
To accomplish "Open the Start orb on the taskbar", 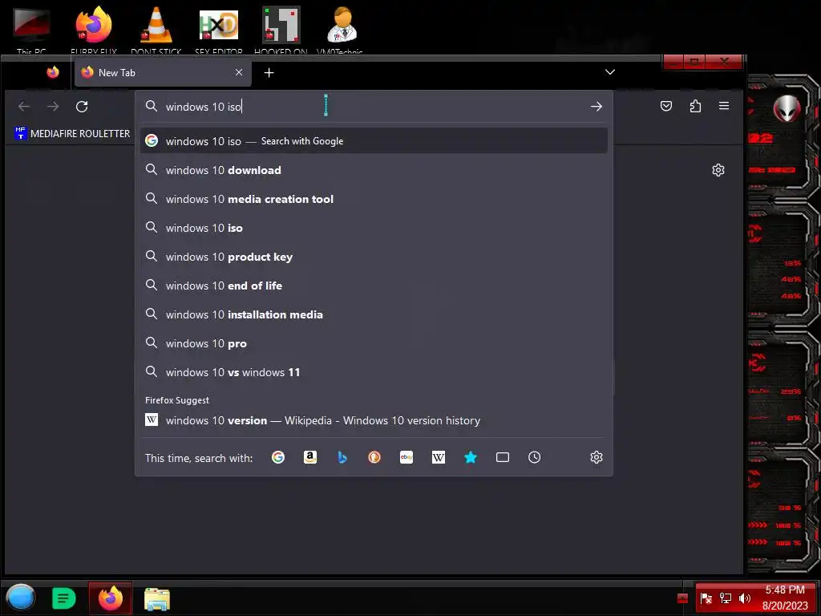I will coord(21,598).
